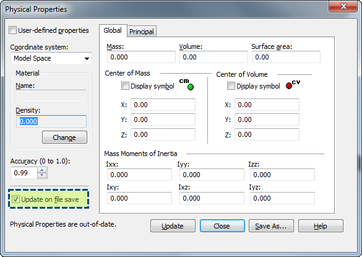
Task: Click the Update button
Action: tap(173, 226)
